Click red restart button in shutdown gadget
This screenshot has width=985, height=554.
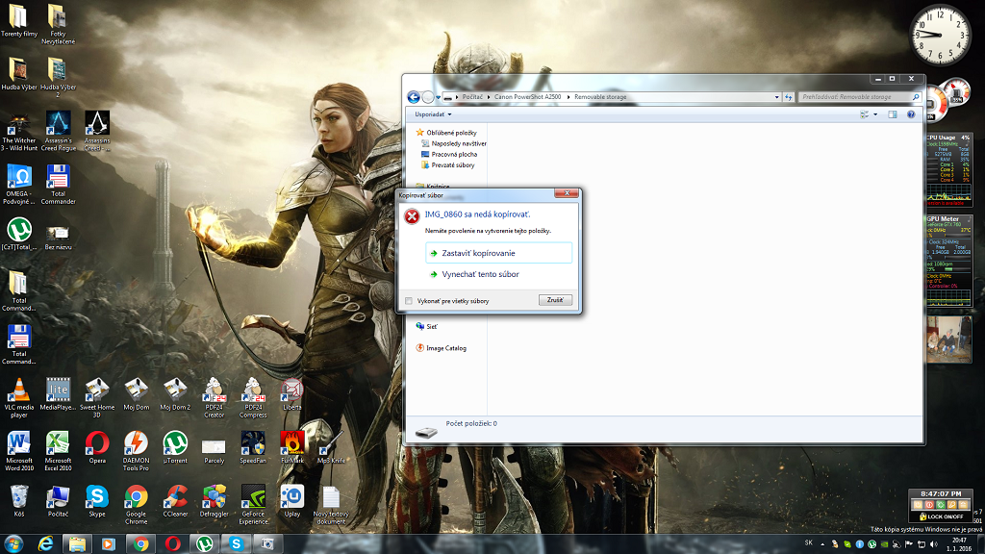[929, 504]
